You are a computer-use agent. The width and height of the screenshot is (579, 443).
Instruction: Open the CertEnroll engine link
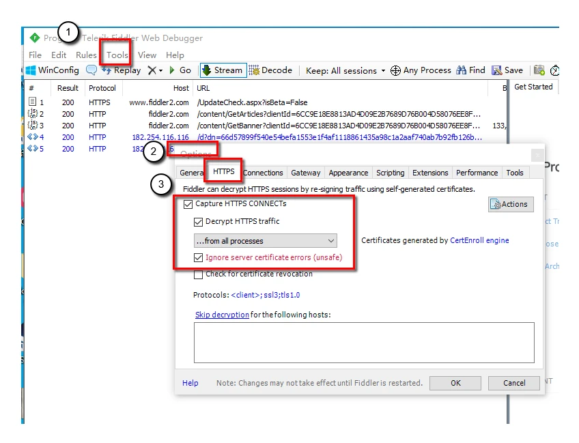click(479, 240)
